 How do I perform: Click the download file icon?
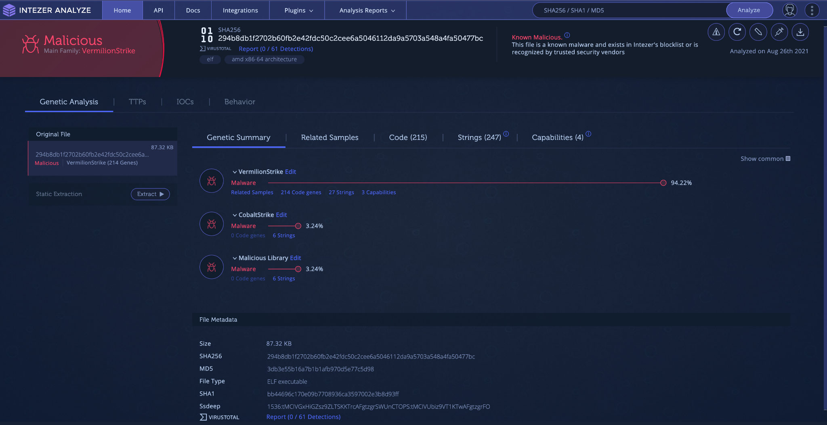[x=800, y=32]
